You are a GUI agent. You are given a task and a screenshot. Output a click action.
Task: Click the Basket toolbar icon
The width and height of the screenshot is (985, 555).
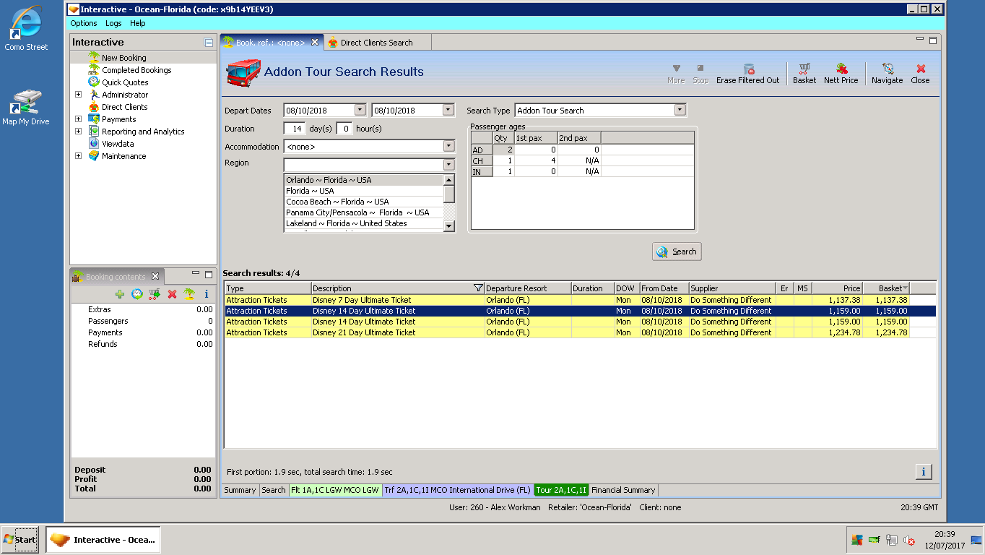[804, 69]
